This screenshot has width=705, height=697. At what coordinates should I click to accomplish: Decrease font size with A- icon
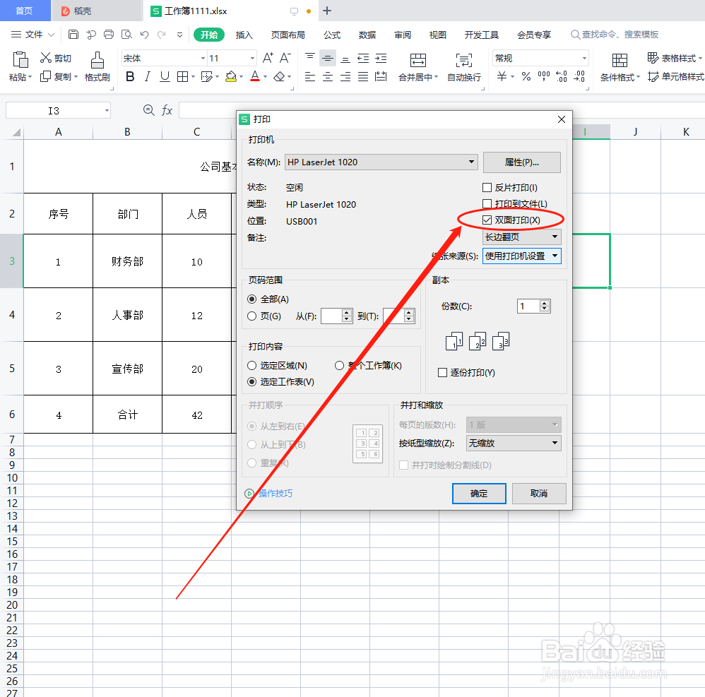tap(285, 58)
